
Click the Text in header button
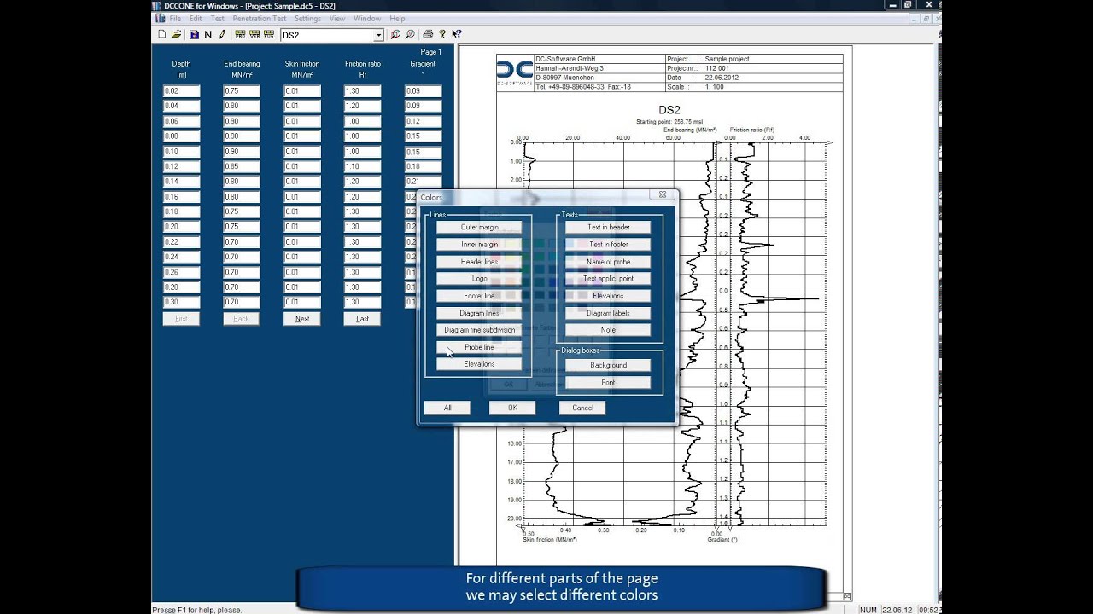click(x=608, y=228)
